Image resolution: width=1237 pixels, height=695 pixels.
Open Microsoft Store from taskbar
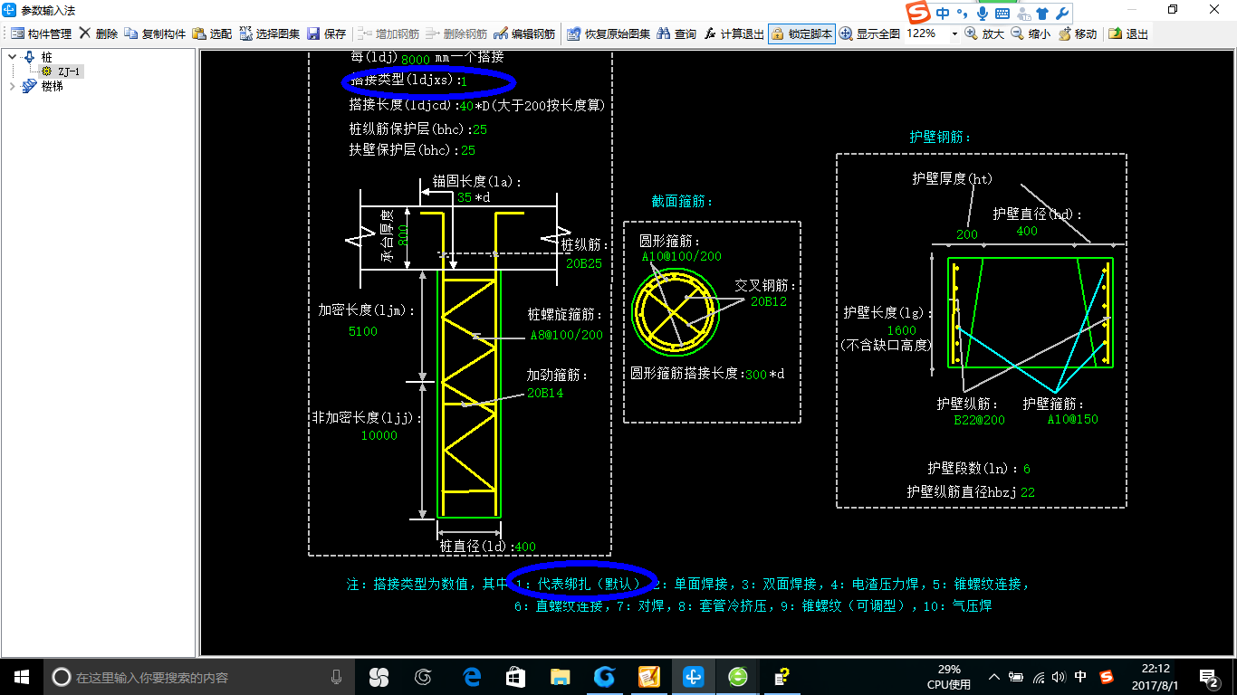click(x=516, y=677)
